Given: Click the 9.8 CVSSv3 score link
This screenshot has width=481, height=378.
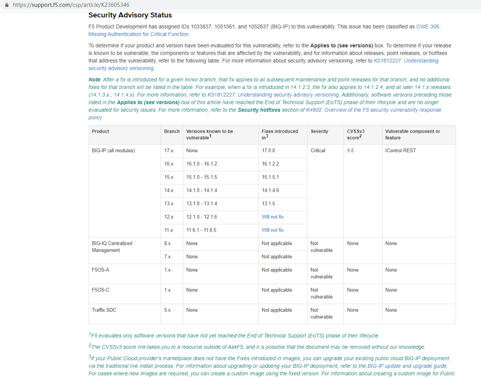Looking at the screenshot, I should tap(351, 150).
